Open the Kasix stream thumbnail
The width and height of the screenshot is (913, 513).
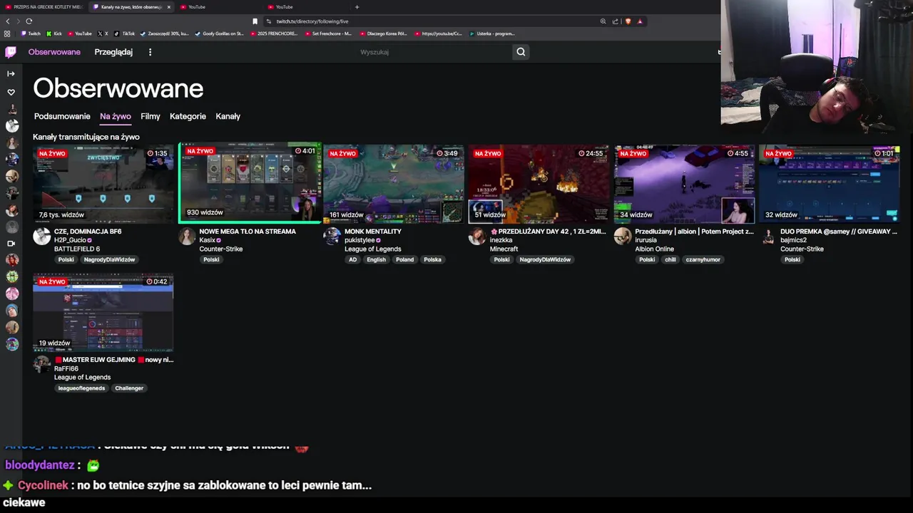[250, 182]
